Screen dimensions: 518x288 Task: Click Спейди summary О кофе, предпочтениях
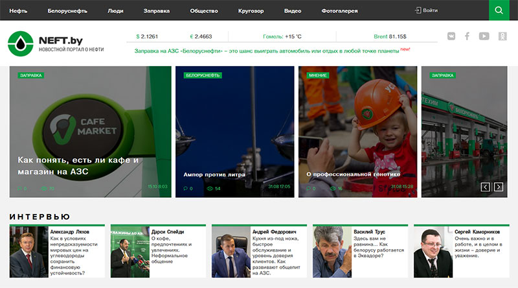pyautogui.click(x=172, y=250)
